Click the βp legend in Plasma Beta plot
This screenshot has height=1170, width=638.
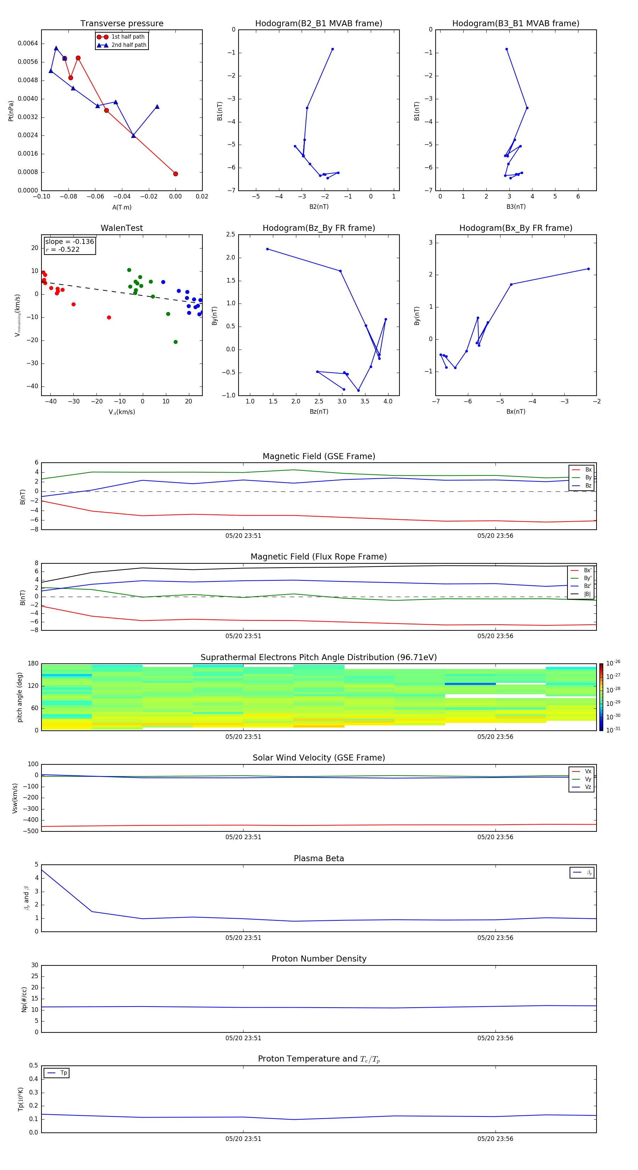[x=582, y=873]
